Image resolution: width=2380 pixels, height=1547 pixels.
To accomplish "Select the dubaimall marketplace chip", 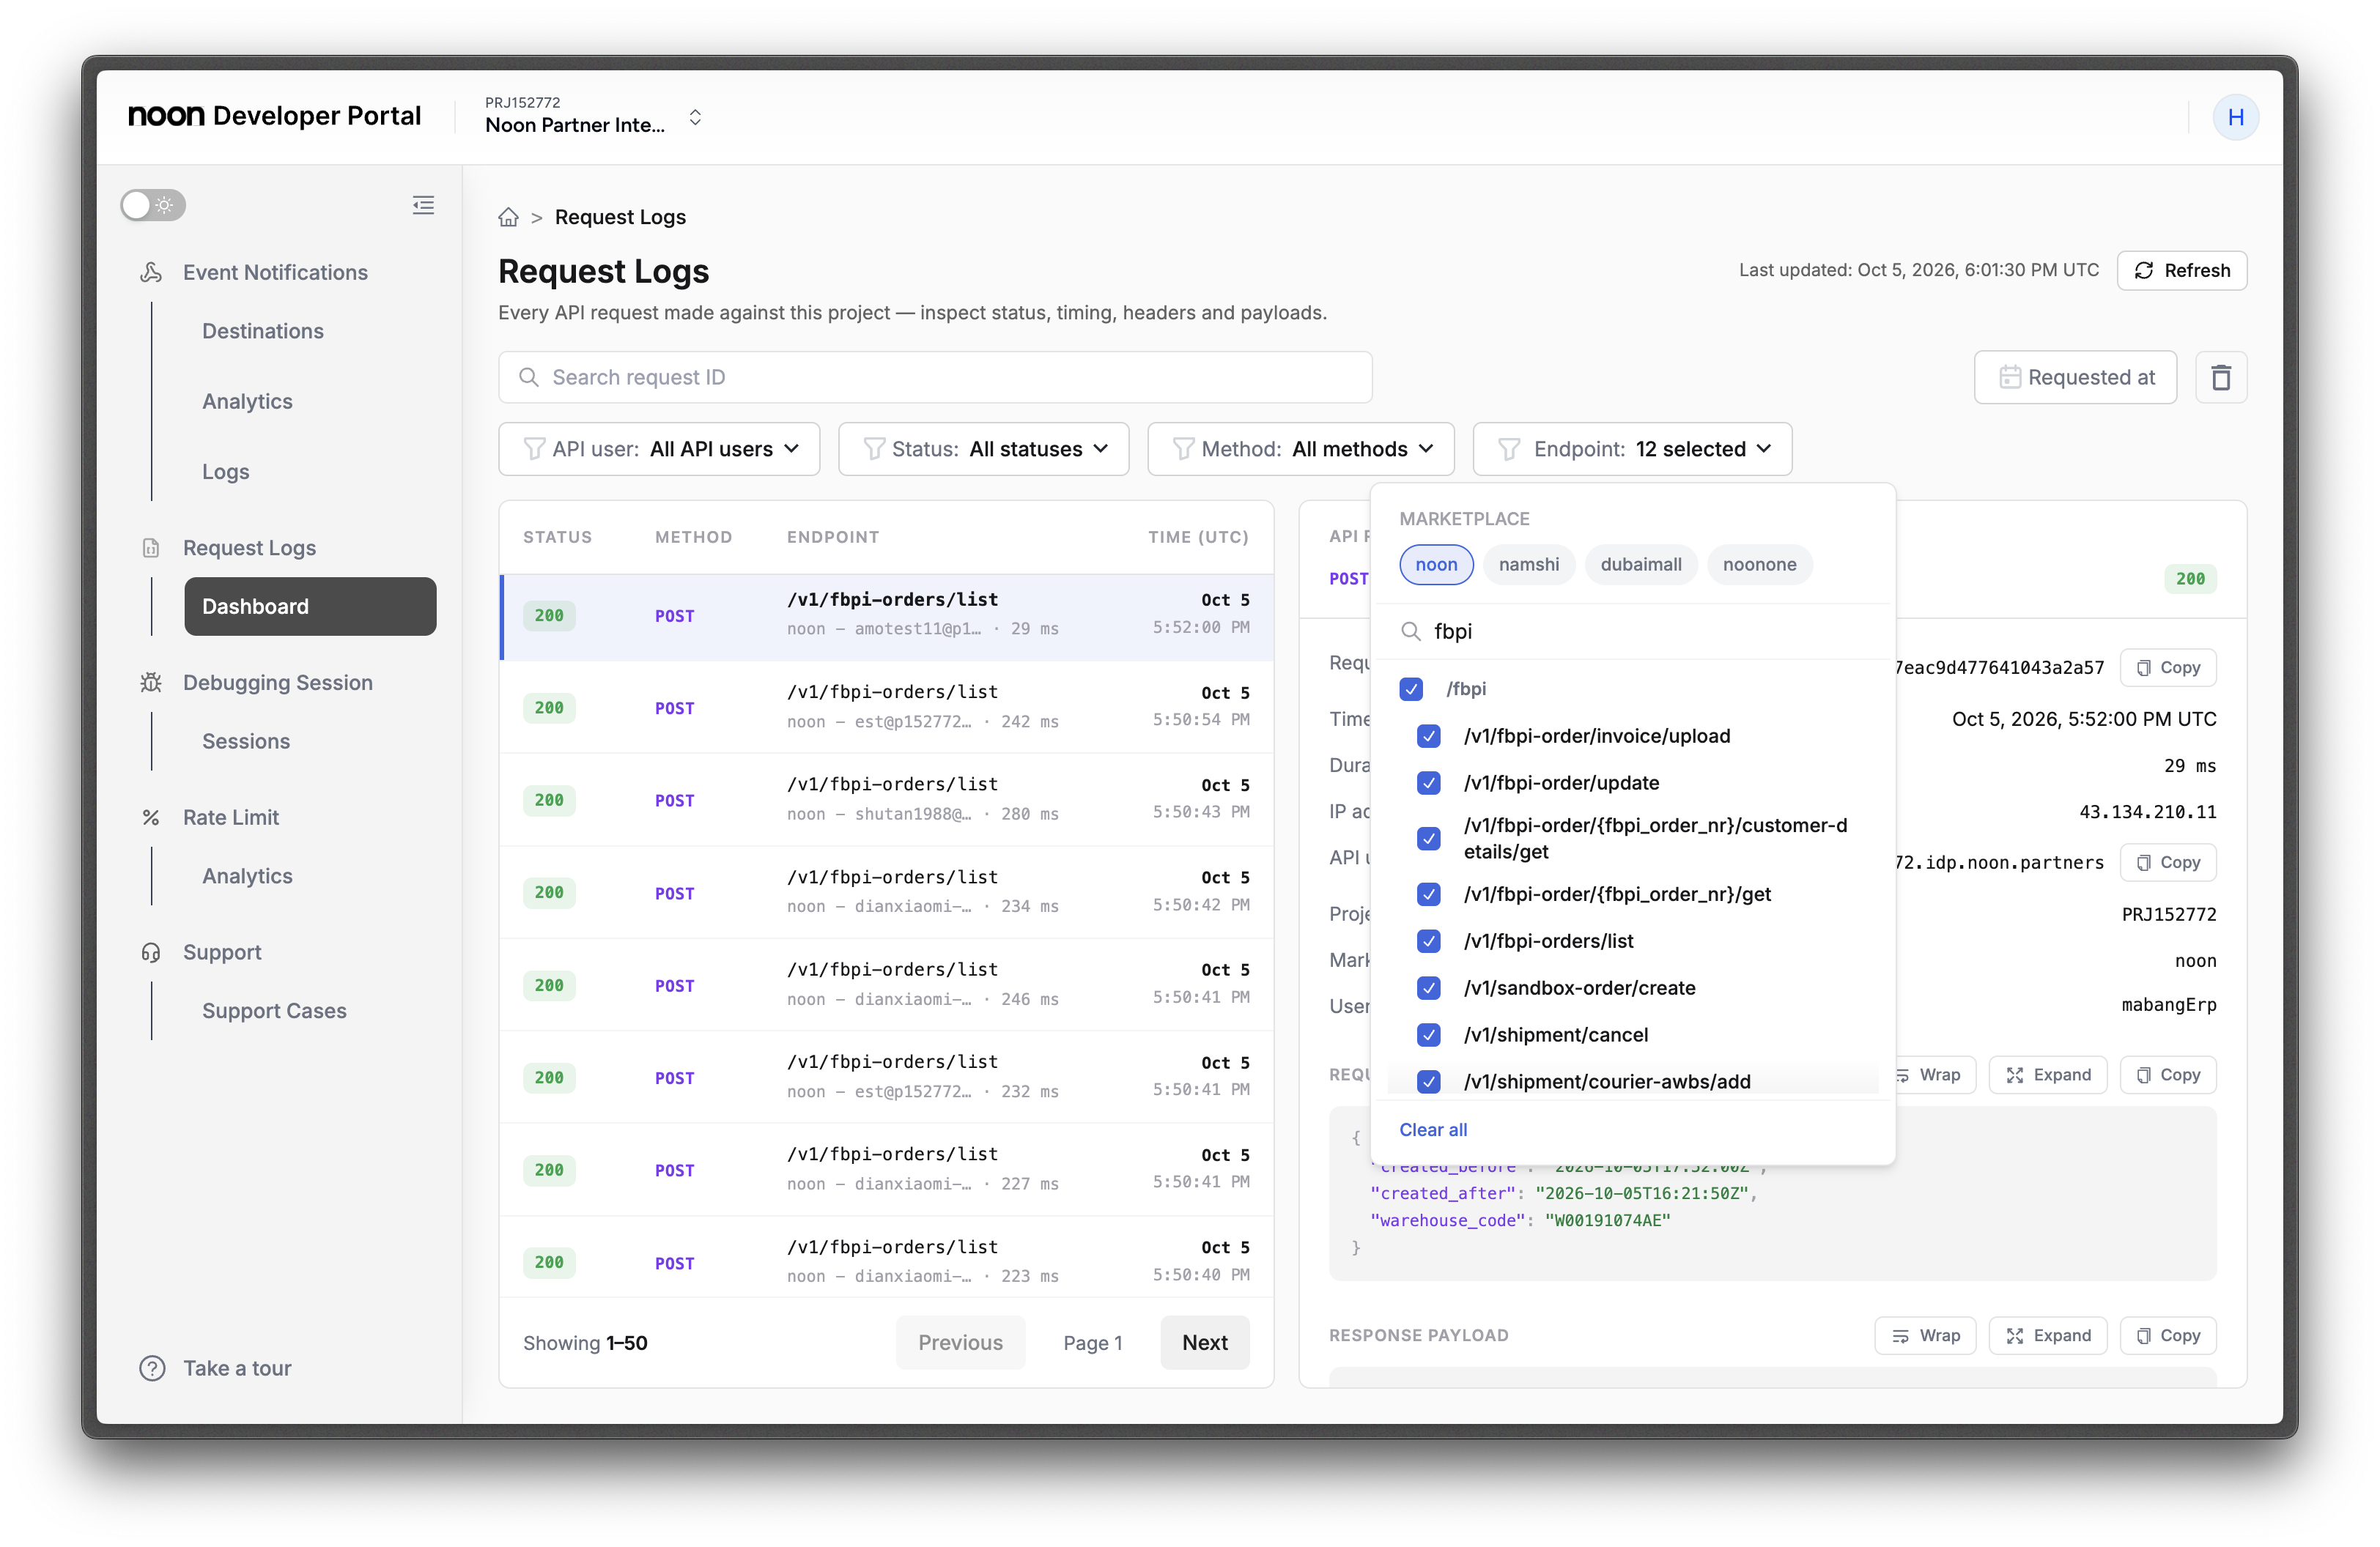I will click(1640, 565).
